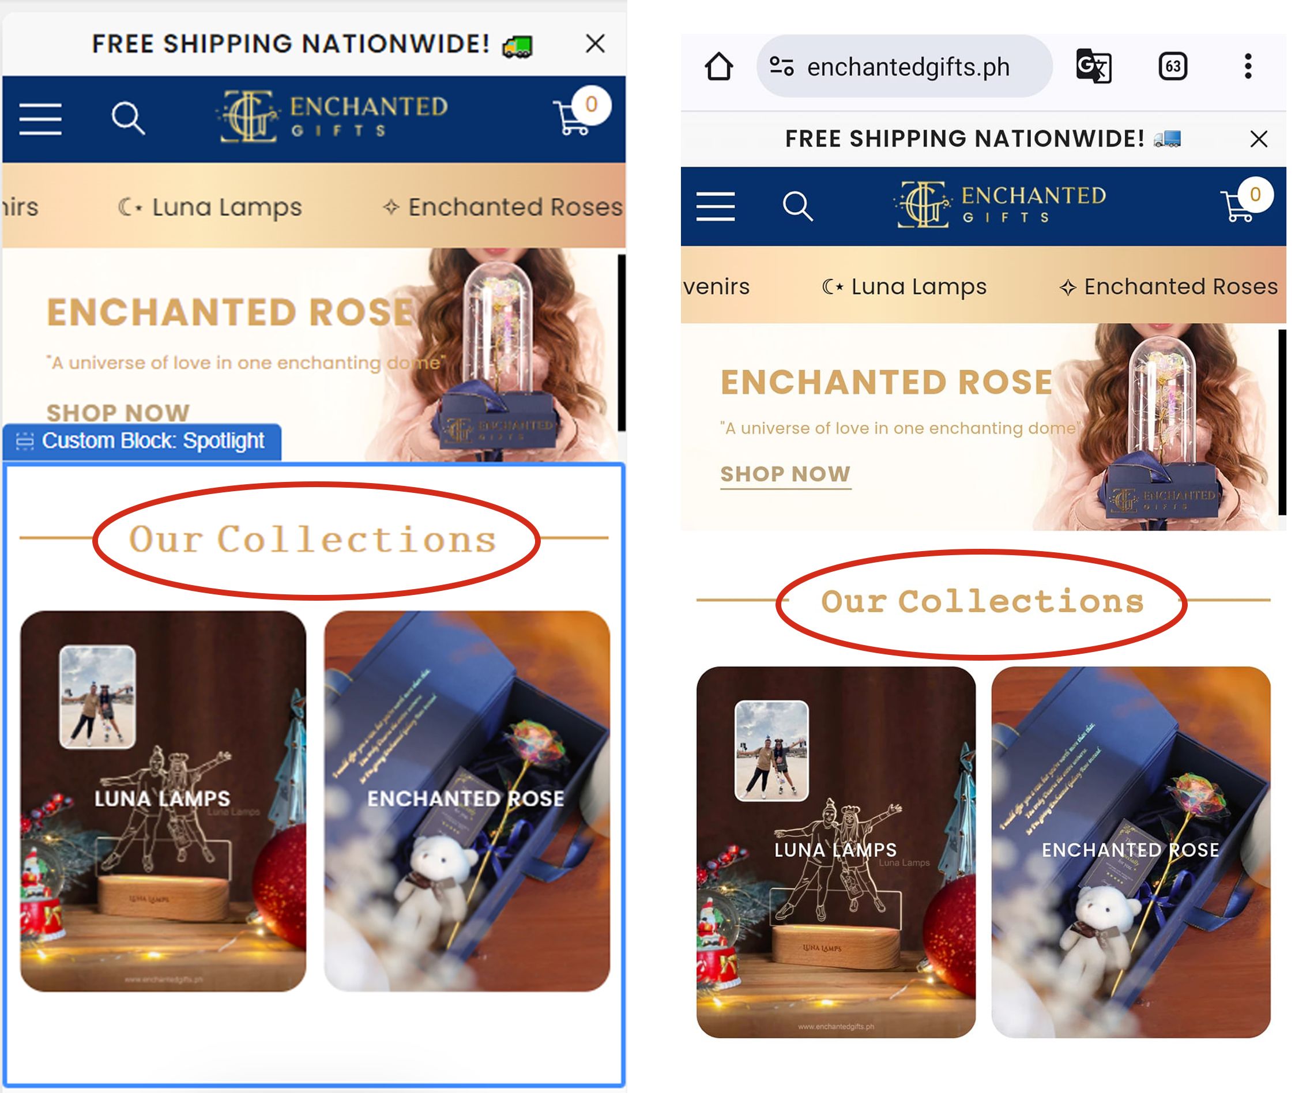
Task: Open the three-dot browser menu
Action: coord(1248,66)
